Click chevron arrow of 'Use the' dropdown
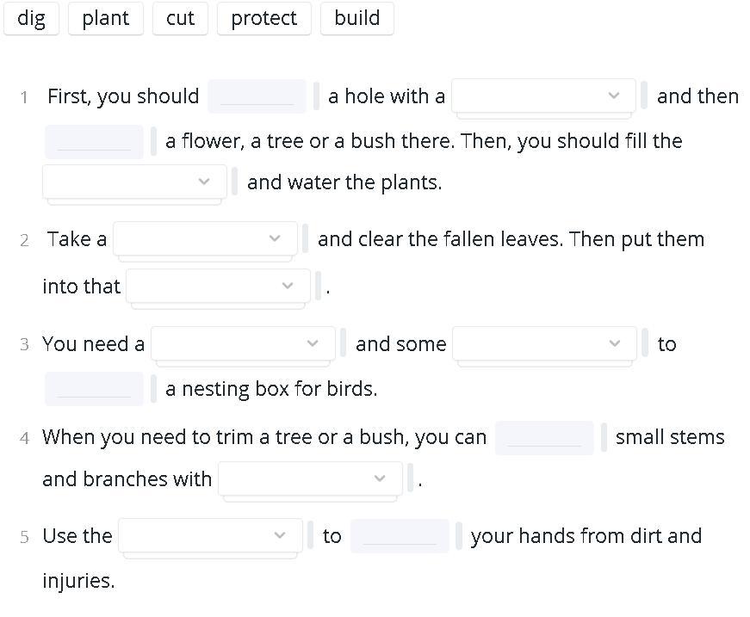The width and height of the screenshot is (750, 617). pos(280,535)
